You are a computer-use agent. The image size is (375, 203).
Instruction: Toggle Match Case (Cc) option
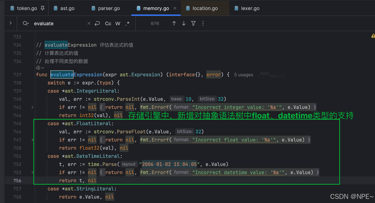[108, 23]
